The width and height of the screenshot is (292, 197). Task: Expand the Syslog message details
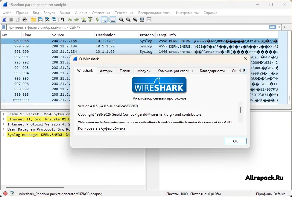[x=3, y=134]
